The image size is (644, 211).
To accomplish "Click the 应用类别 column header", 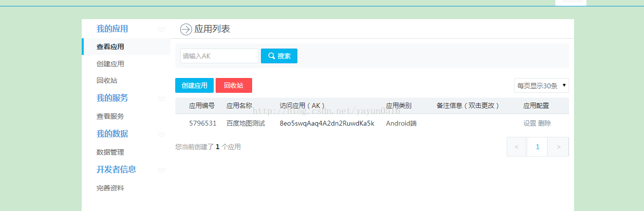I will (399, 105).
